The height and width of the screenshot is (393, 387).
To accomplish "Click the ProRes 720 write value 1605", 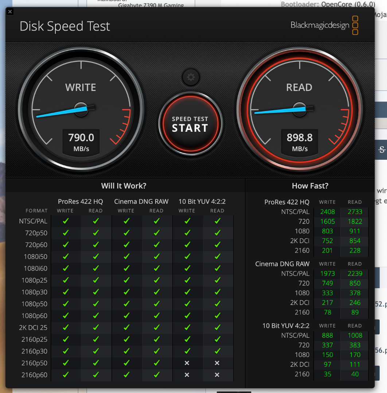I will pyautogui.click(x=328, y=222).
